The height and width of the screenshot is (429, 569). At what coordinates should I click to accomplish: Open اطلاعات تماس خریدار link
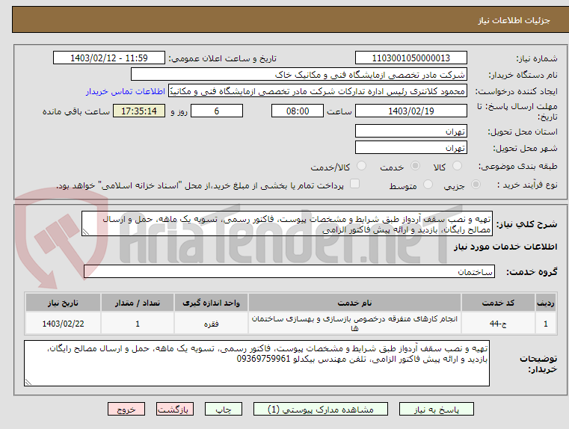(x=126, y=91)
